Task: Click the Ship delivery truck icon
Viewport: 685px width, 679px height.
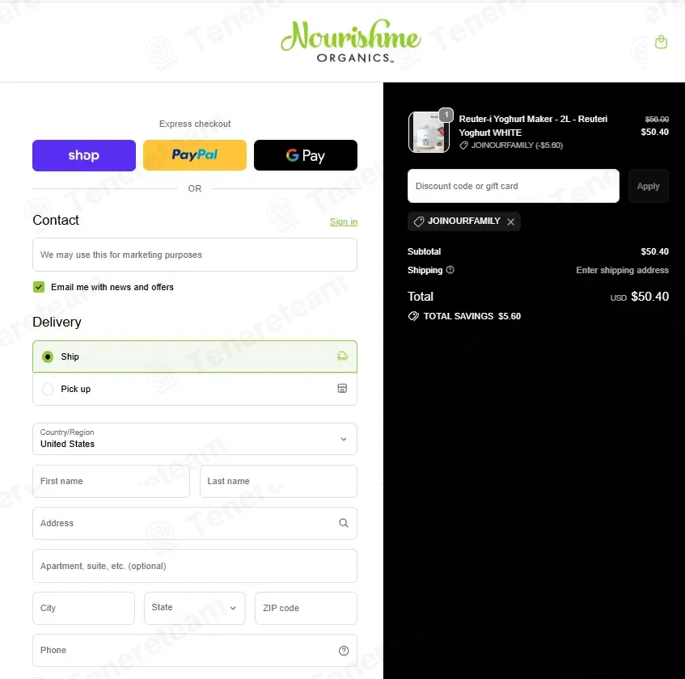Action: (x=342, y=356)
